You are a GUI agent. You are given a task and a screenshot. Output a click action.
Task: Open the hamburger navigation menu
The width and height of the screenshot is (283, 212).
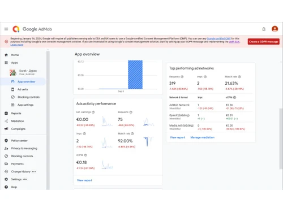click(x=6, y=29)
